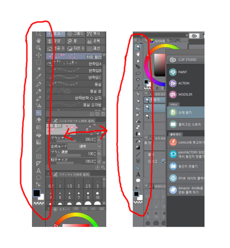The width and height of the screenshot is (230, 248).
Task: Choose brush size preset 10
Action: click(97, 196)
